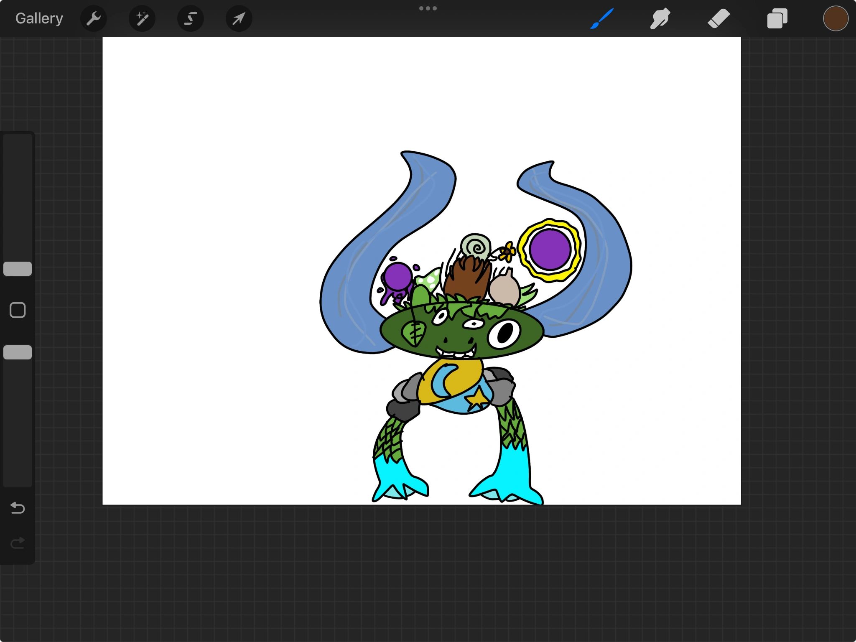Select the Selection tool icon
Screen dimensions: 856x642
(191, 18)
